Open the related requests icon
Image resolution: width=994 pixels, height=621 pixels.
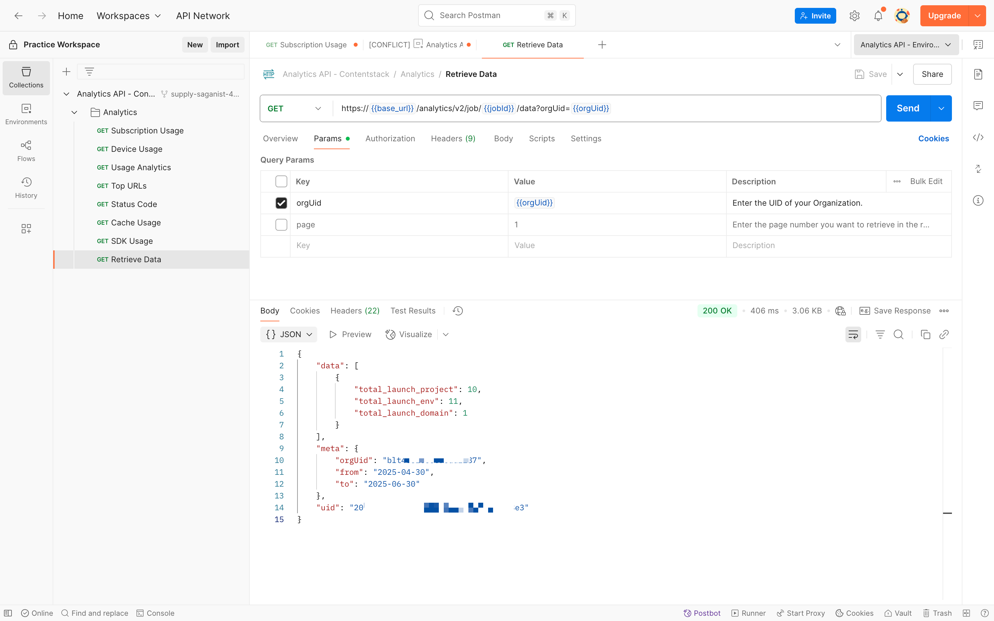[x=978, y=169]
